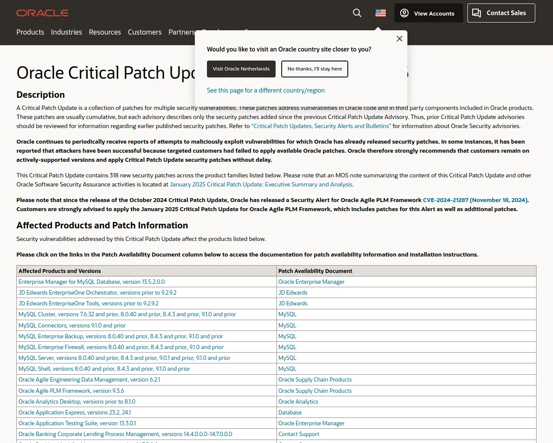Open Oracle Banking Corporate Lending Process Management link
The height and width of the screenshot is (443, 553).
coord(125,434)
